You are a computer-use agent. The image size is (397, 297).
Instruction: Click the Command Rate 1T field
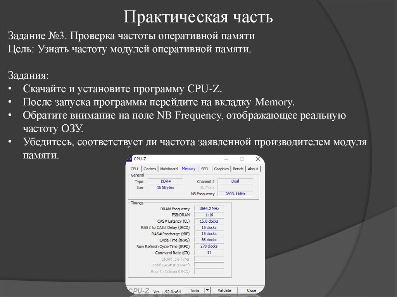[209, 252]
